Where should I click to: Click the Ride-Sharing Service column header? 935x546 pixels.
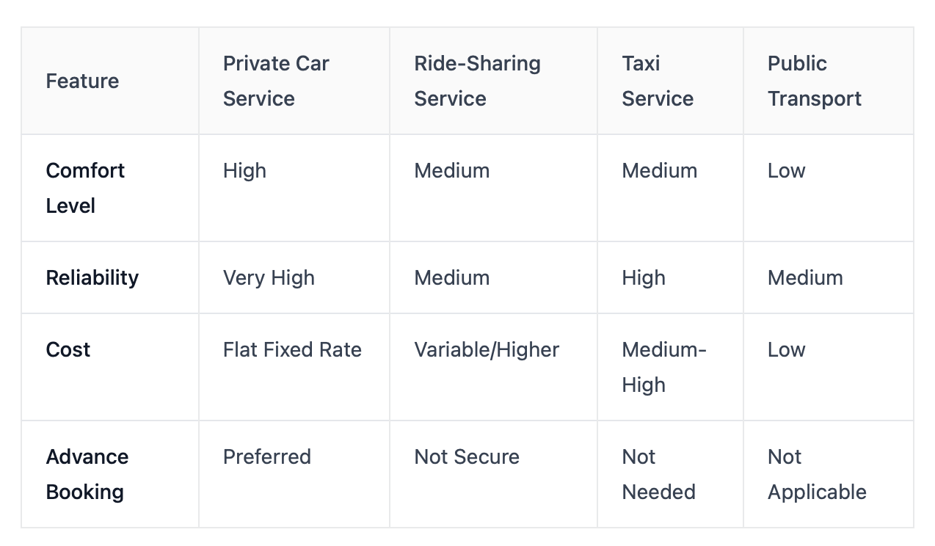pos(477,81)
